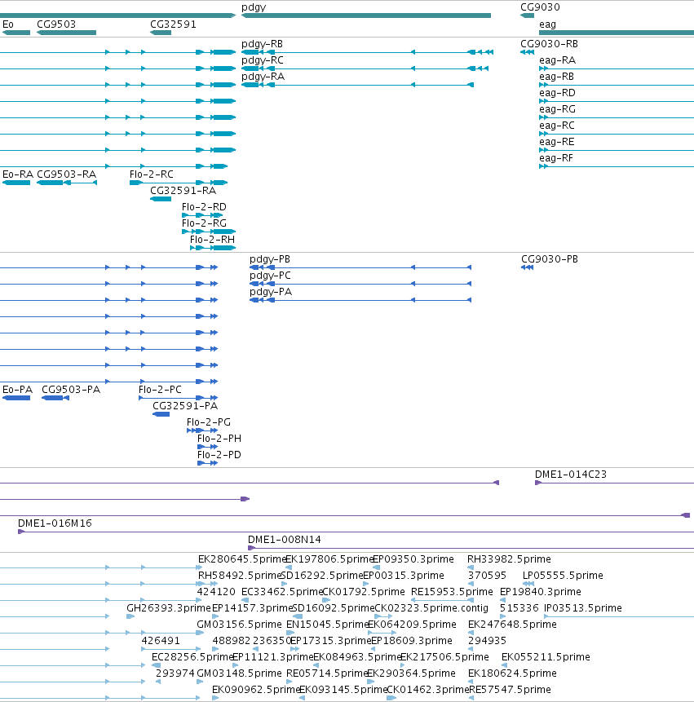
Task: Select EST EK180624.5prime
Action: 471,682
